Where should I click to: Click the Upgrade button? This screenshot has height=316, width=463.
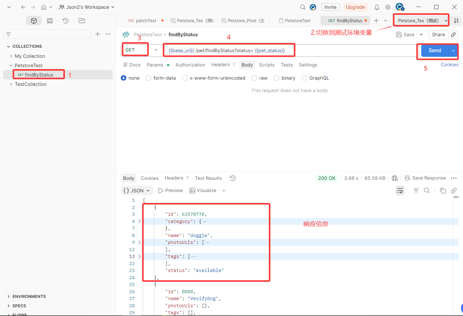pos(355,7)
